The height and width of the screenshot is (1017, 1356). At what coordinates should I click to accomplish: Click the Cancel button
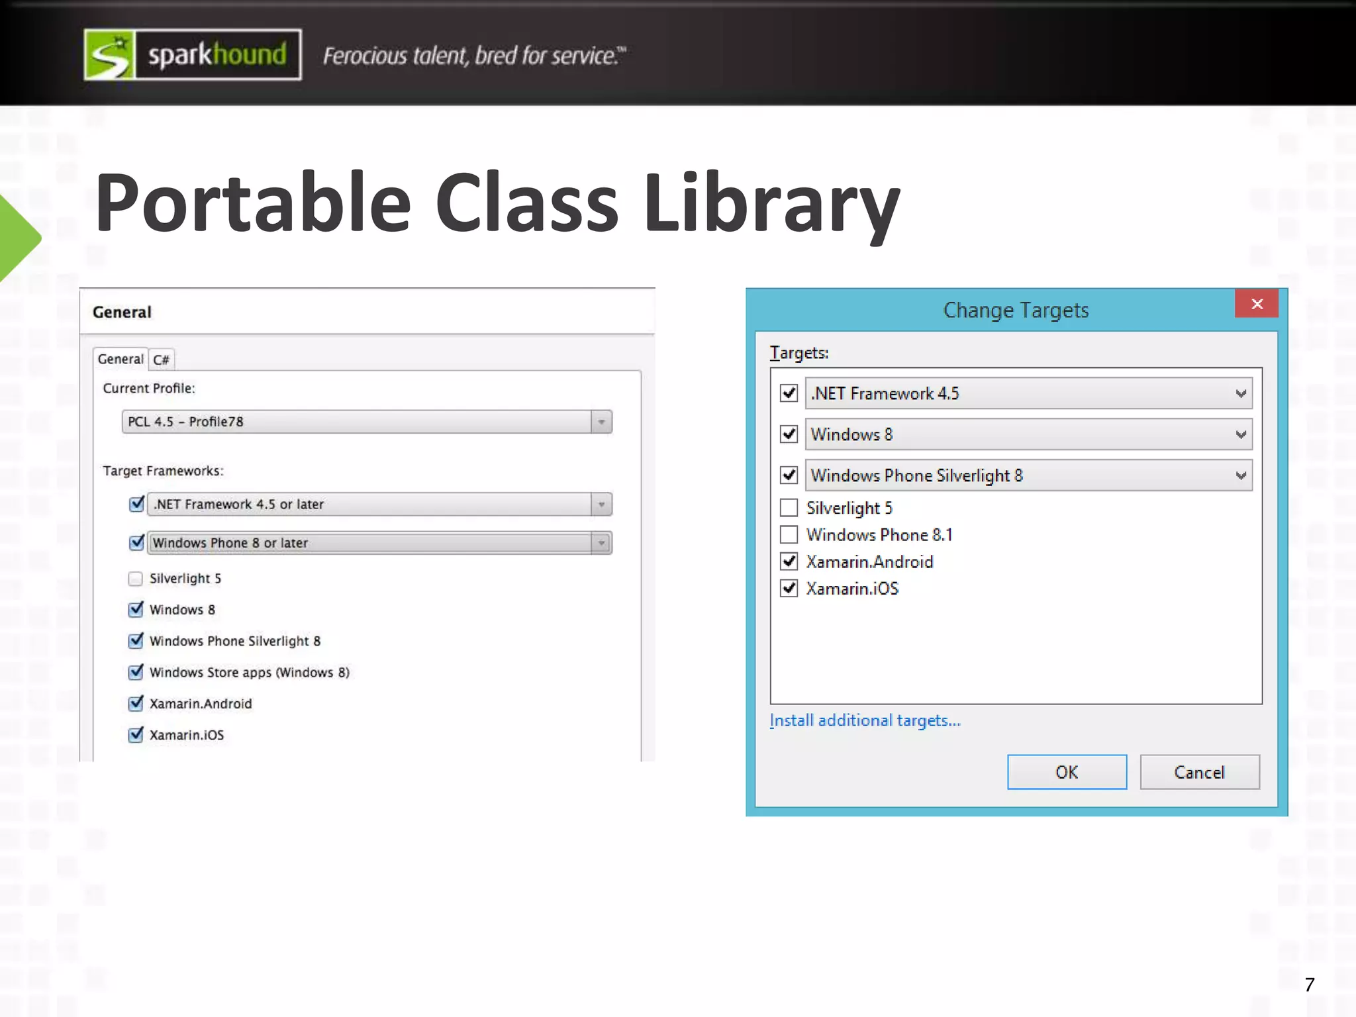coord(1199,772)
